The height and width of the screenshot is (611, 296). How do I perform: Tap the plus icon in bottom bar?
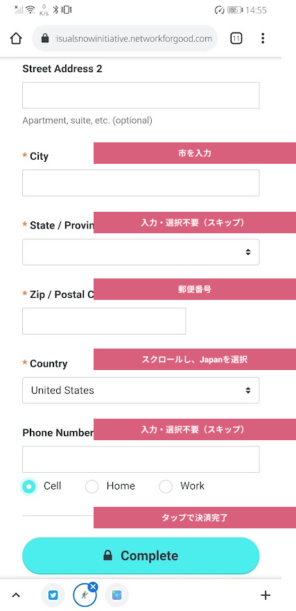coord(265,595)
